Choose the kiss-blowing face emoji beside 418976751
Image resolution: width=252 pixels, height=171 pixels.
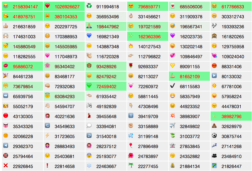6,16
